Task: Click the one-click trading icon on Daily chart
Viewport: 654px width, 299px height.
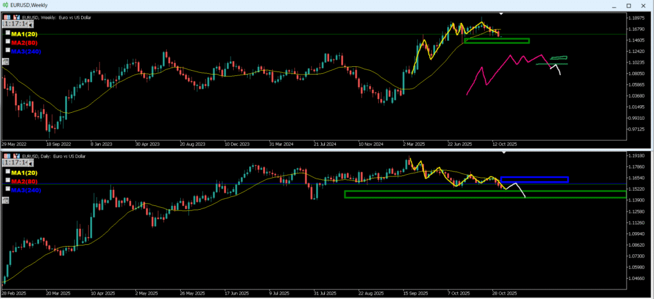Action: click(6, 156)
